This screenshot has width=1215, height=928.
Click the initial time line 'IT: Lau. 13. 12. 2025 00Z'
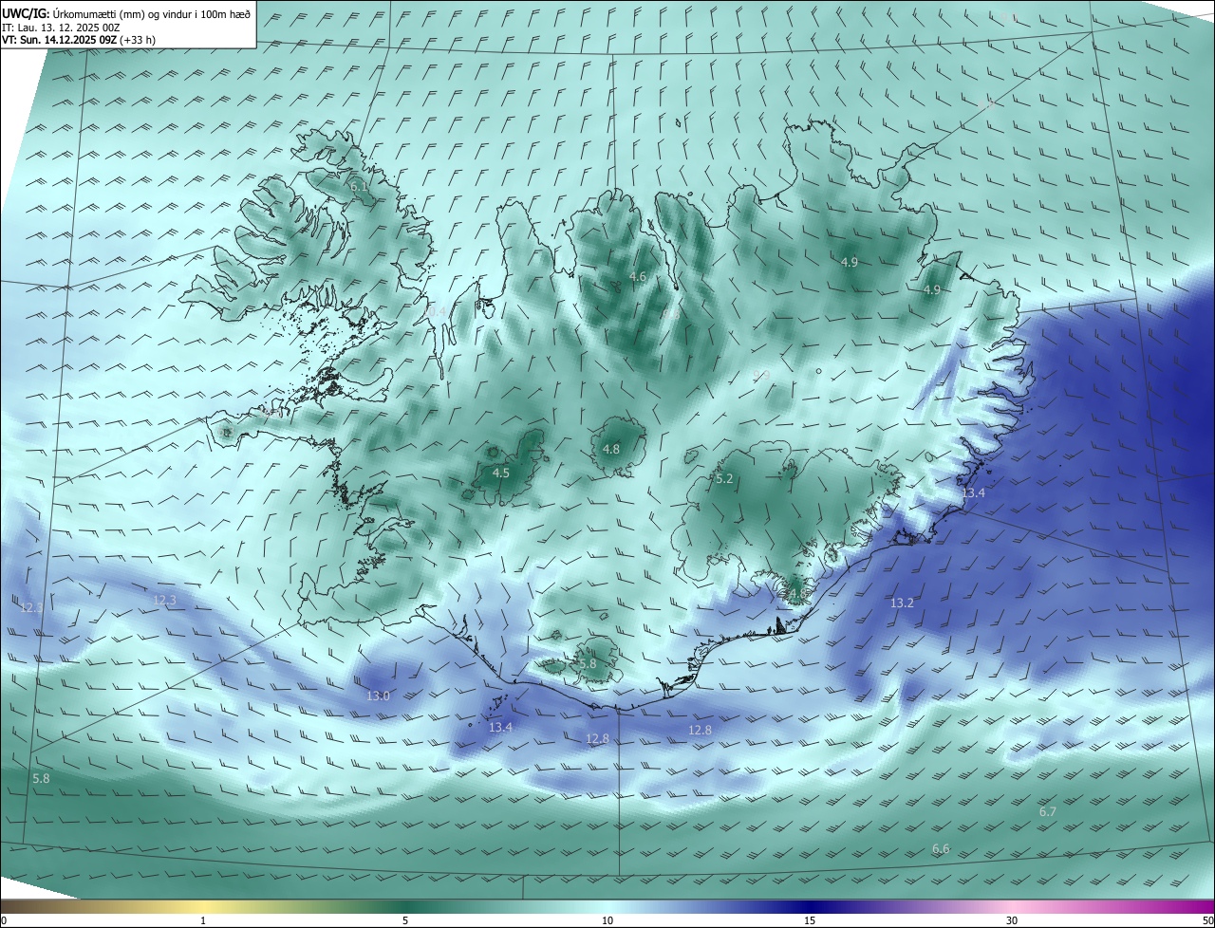click(x=61, y=28)
